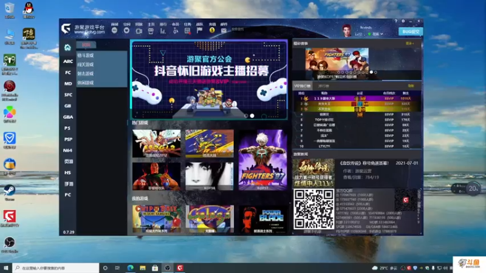Screen dimensions: 486x273
Task: Open Microsoft Edge from the taskbar
Action: click(x=130, y=268)
